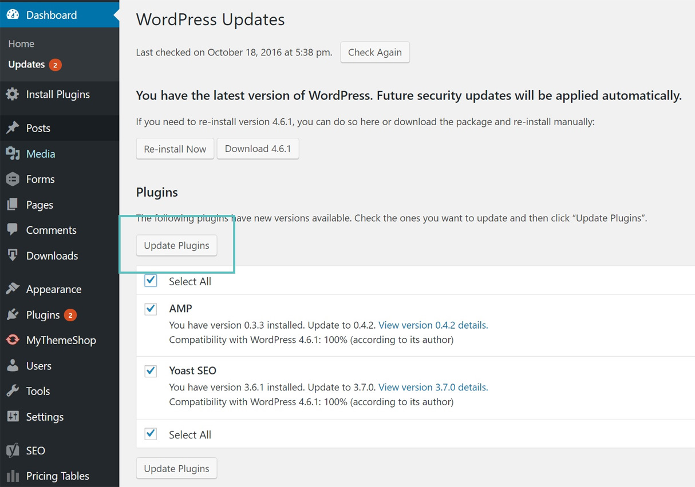Click the Appearance brush icon
Image resolution: width=695 pixels, height=487 pixels.
[x=13, y=289]
